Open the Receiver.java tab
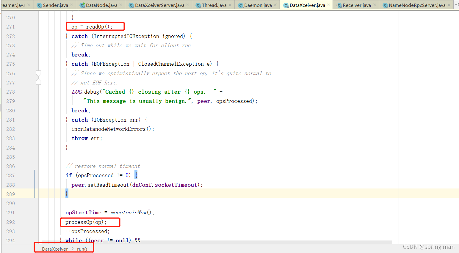This screenshot has height=253, width=459. (x=357, y=5)
